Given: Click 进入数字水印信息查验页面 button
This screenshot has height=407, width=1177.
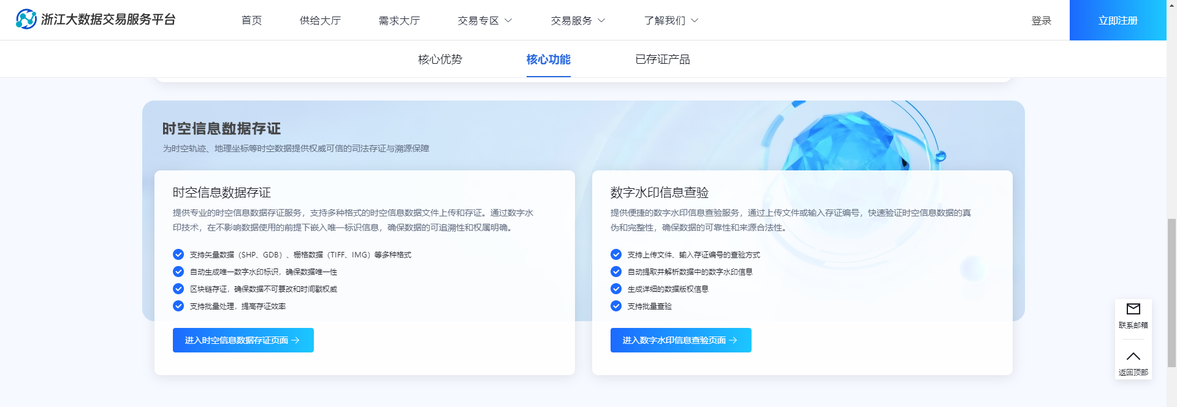Looking at the screenshot, I should (x=680, y=340).
